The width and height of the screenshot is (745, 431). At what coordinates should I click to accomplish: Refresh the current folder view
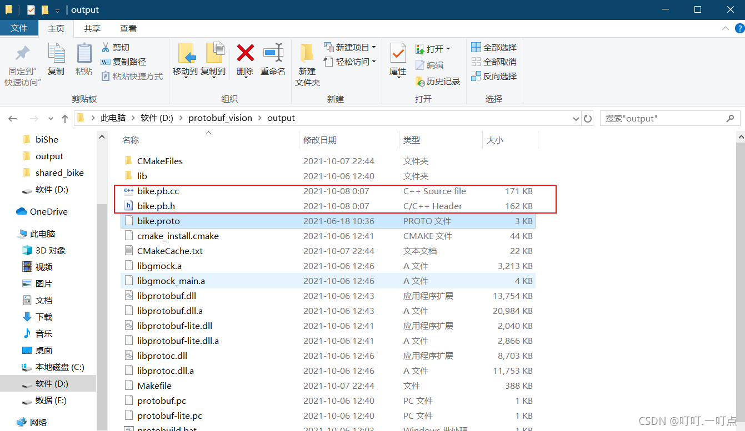(588, 118)
